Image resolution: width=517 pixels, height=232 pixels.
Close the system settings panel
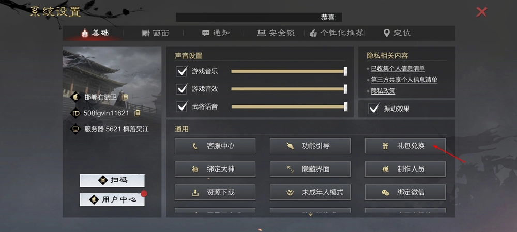click(482, 12)
